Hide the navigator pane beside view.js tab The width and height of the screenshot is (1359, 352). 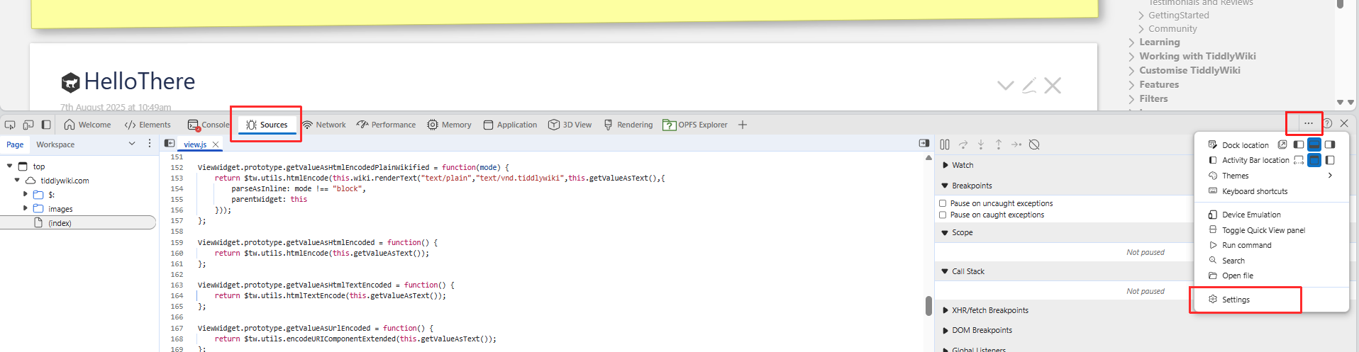(170, 144)
